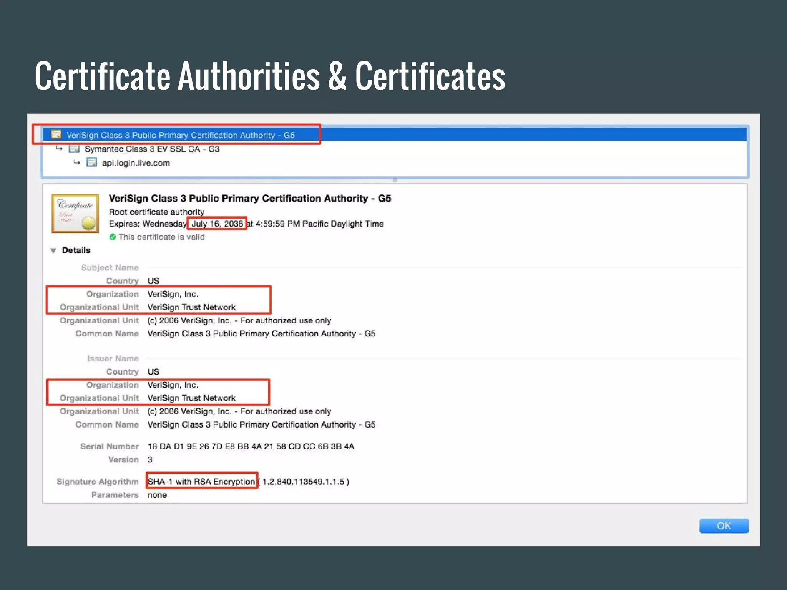
Task: Click the Symantec intermediate certificate icon
Action: [74, 149]
